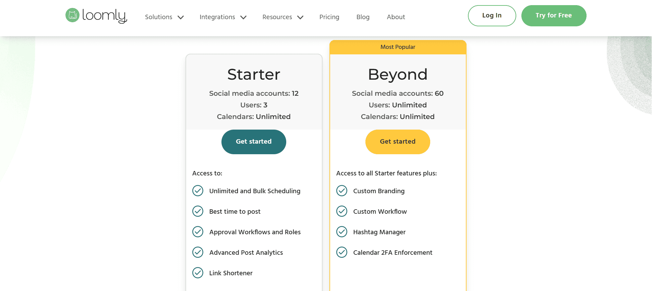Click the checkmark next to Best time to post
652x291 pixels.
tap(198, 211)
